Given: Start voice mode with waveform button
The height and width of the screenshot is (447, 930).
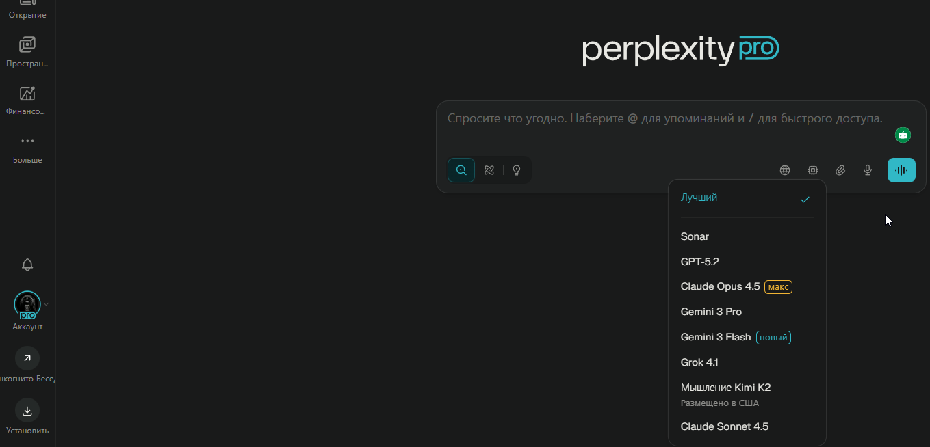Looking at the screenshot, I should (x=901, y=170).
